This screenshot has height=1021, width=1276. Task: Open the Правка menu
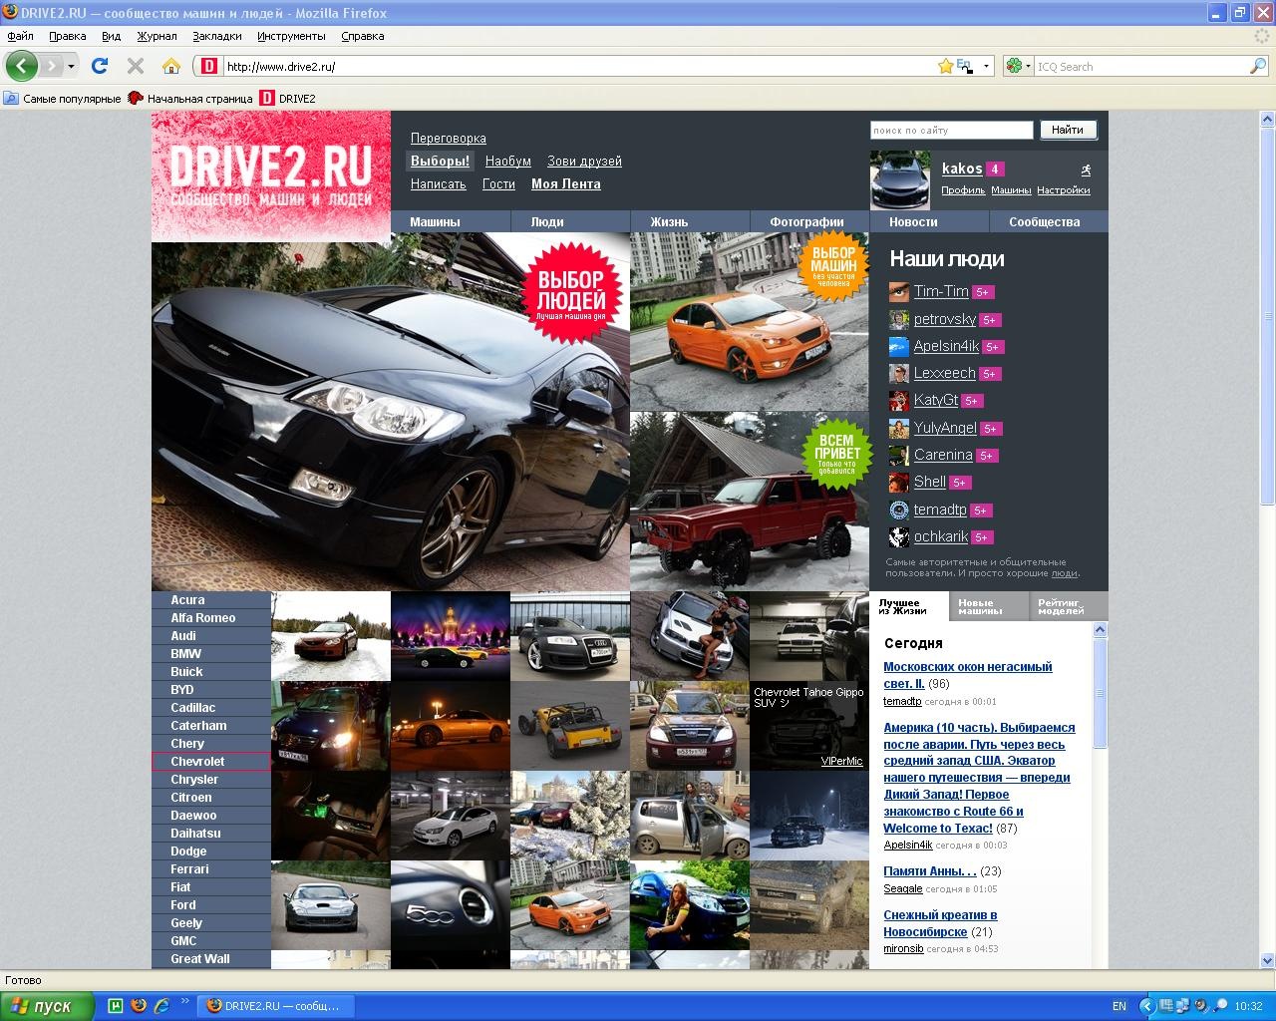point(67,36)
